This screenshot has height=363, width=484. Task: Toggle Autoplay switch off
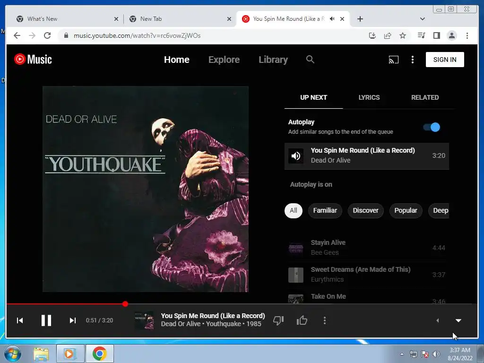432,127
